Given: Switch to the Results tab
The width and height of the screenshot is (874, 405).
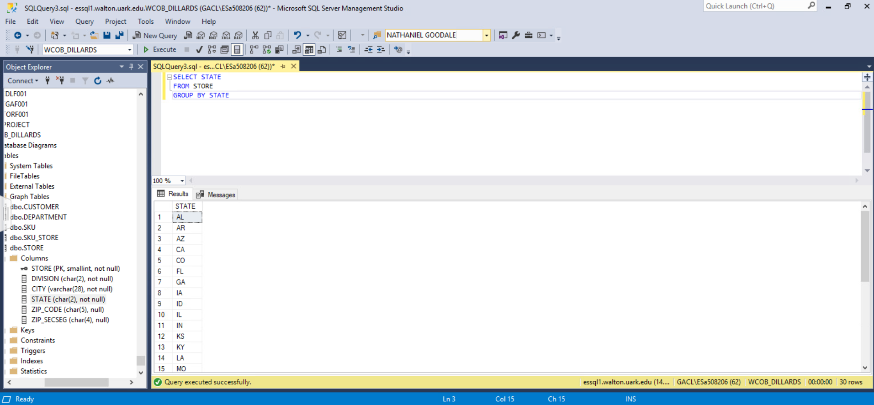Looking at the screenshot, I should pos(173,194).
